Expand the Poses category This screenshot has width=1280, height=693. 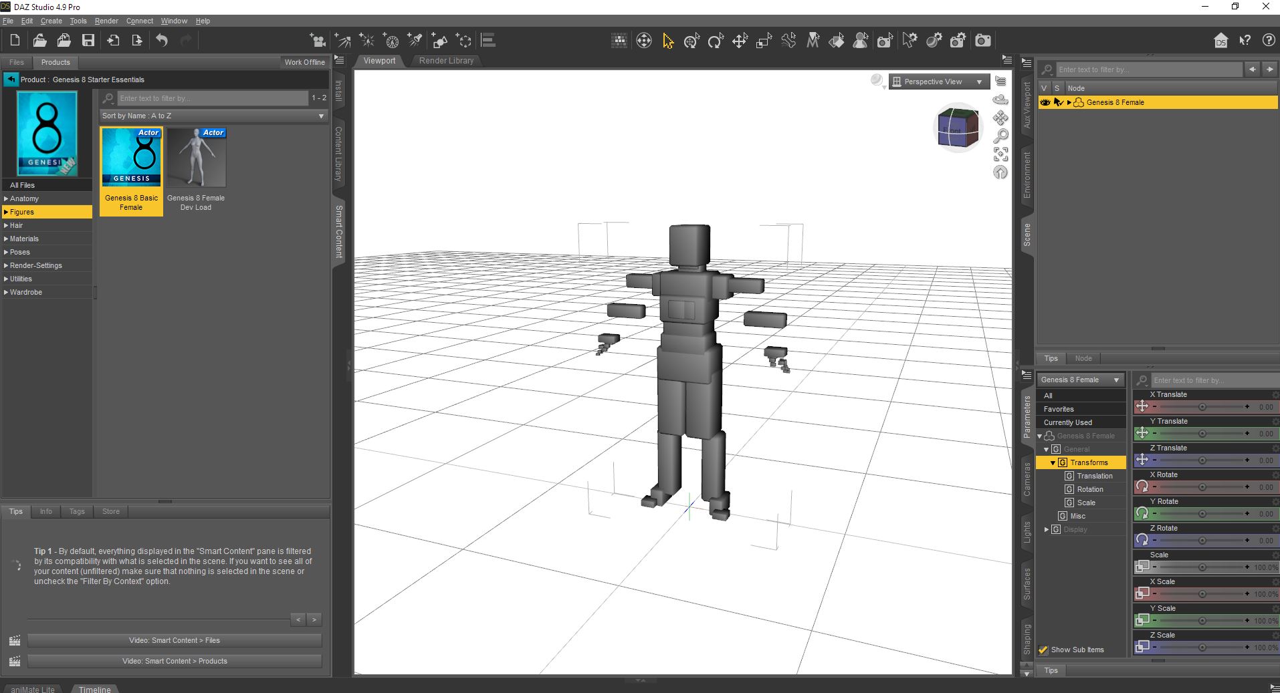click(6, 252)
